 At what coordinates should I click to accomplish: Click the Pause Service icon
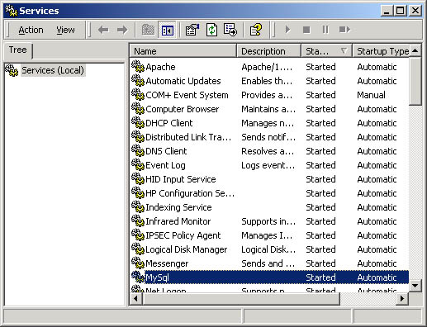[x=325, y=30]
